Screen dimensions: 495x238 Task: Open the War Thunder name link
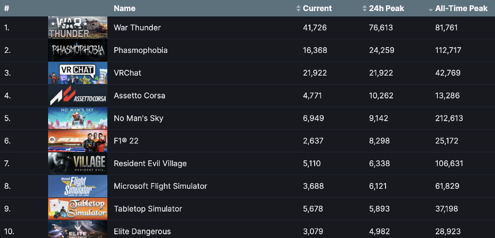(x=137, y=28)
